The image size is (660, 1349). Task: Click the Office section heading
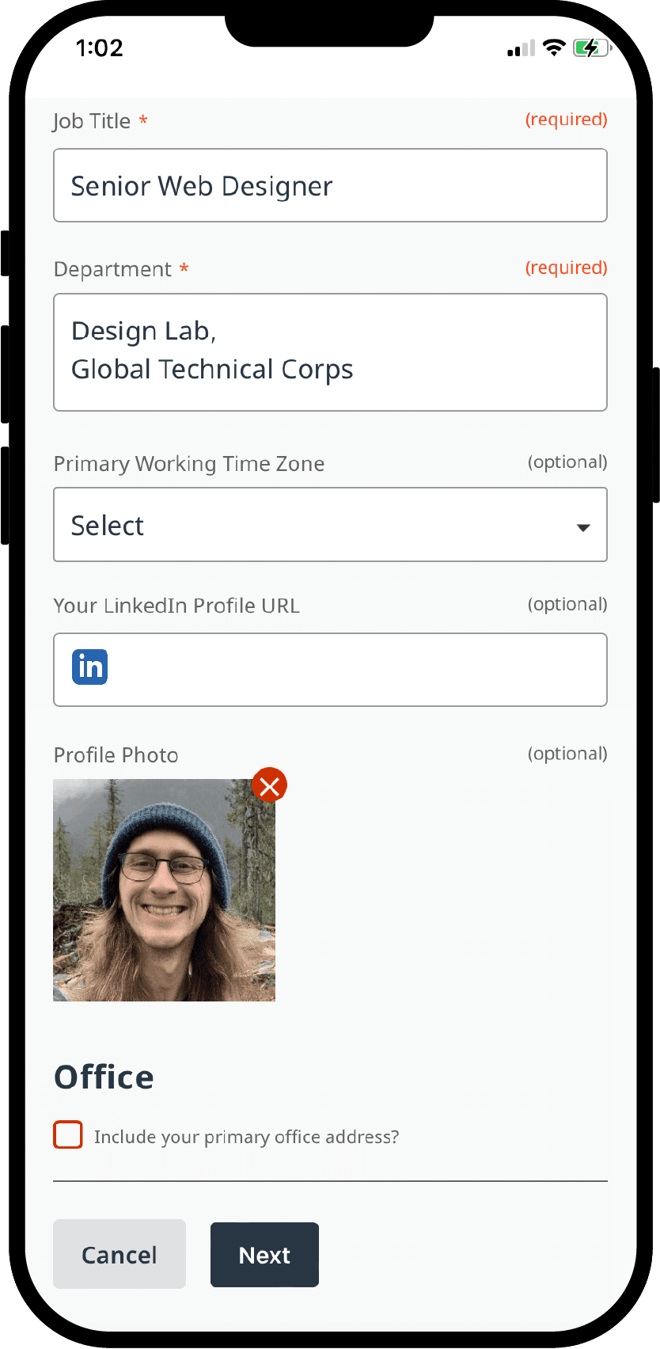click(x=104, y=1077)
